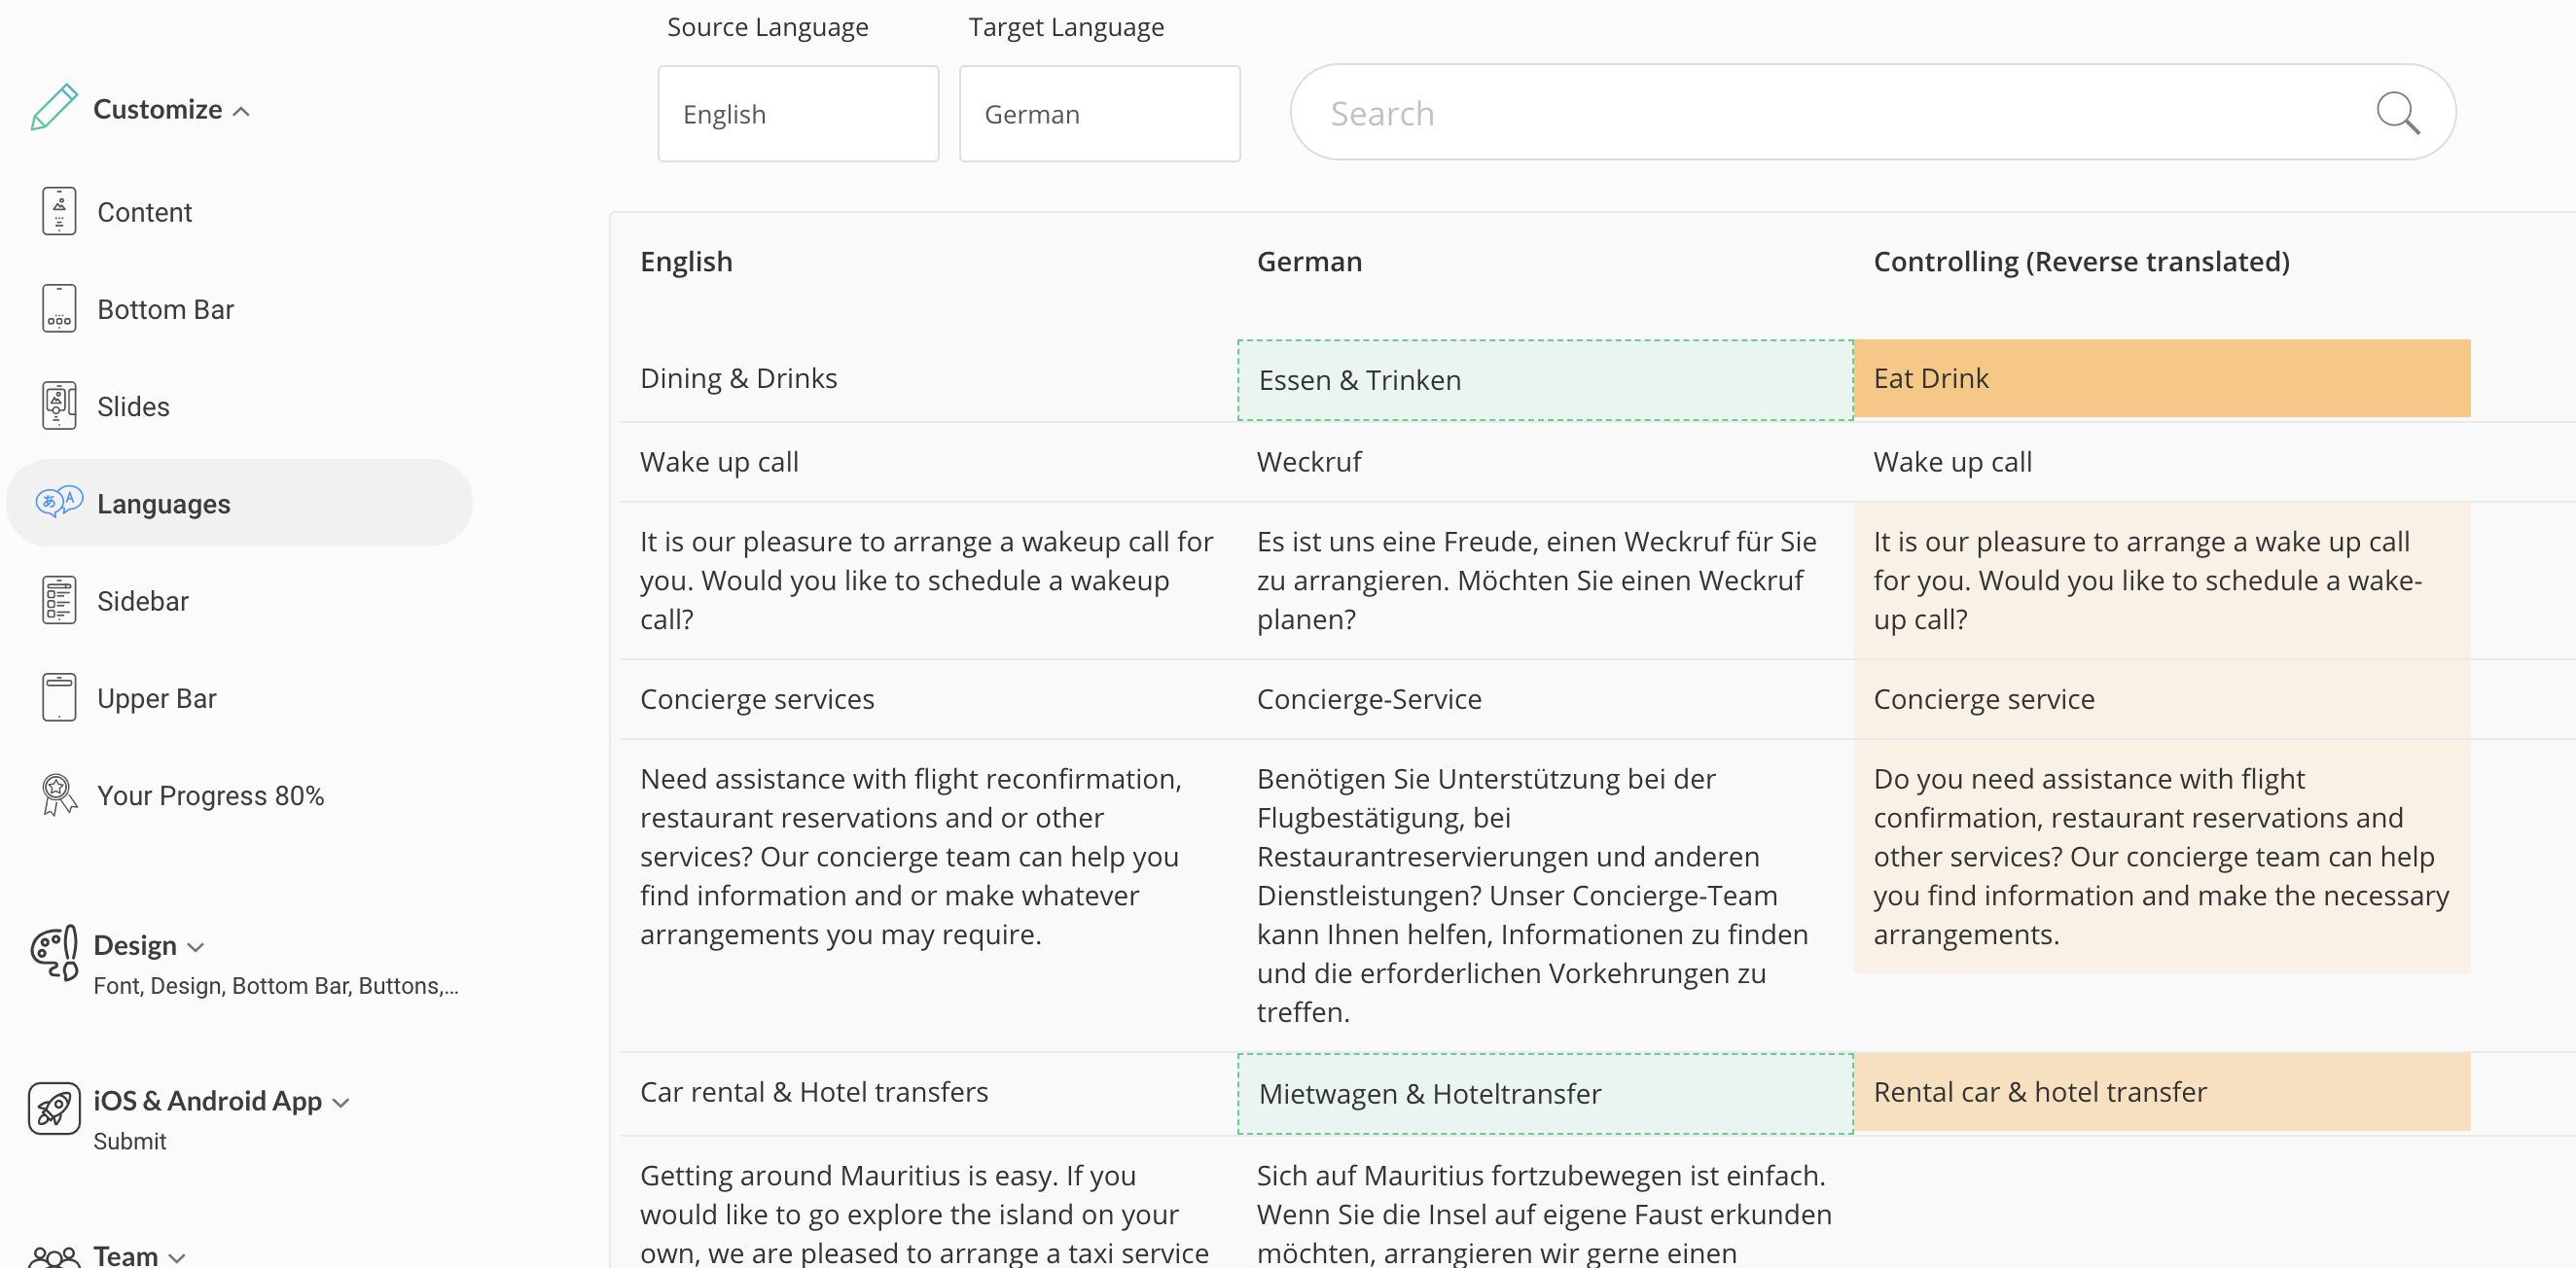Click the Customize pencil icon
2576x1268 pixels.
coord(54,107)
